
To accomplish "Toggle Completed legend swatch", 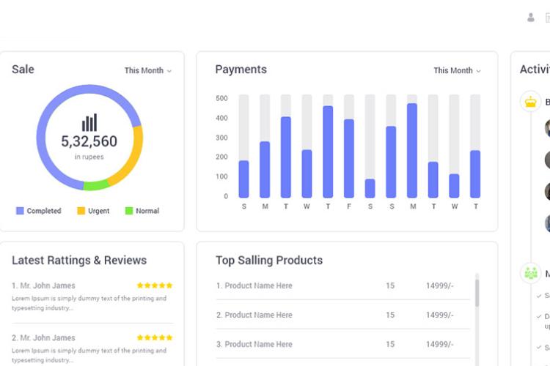I will 20,211.
